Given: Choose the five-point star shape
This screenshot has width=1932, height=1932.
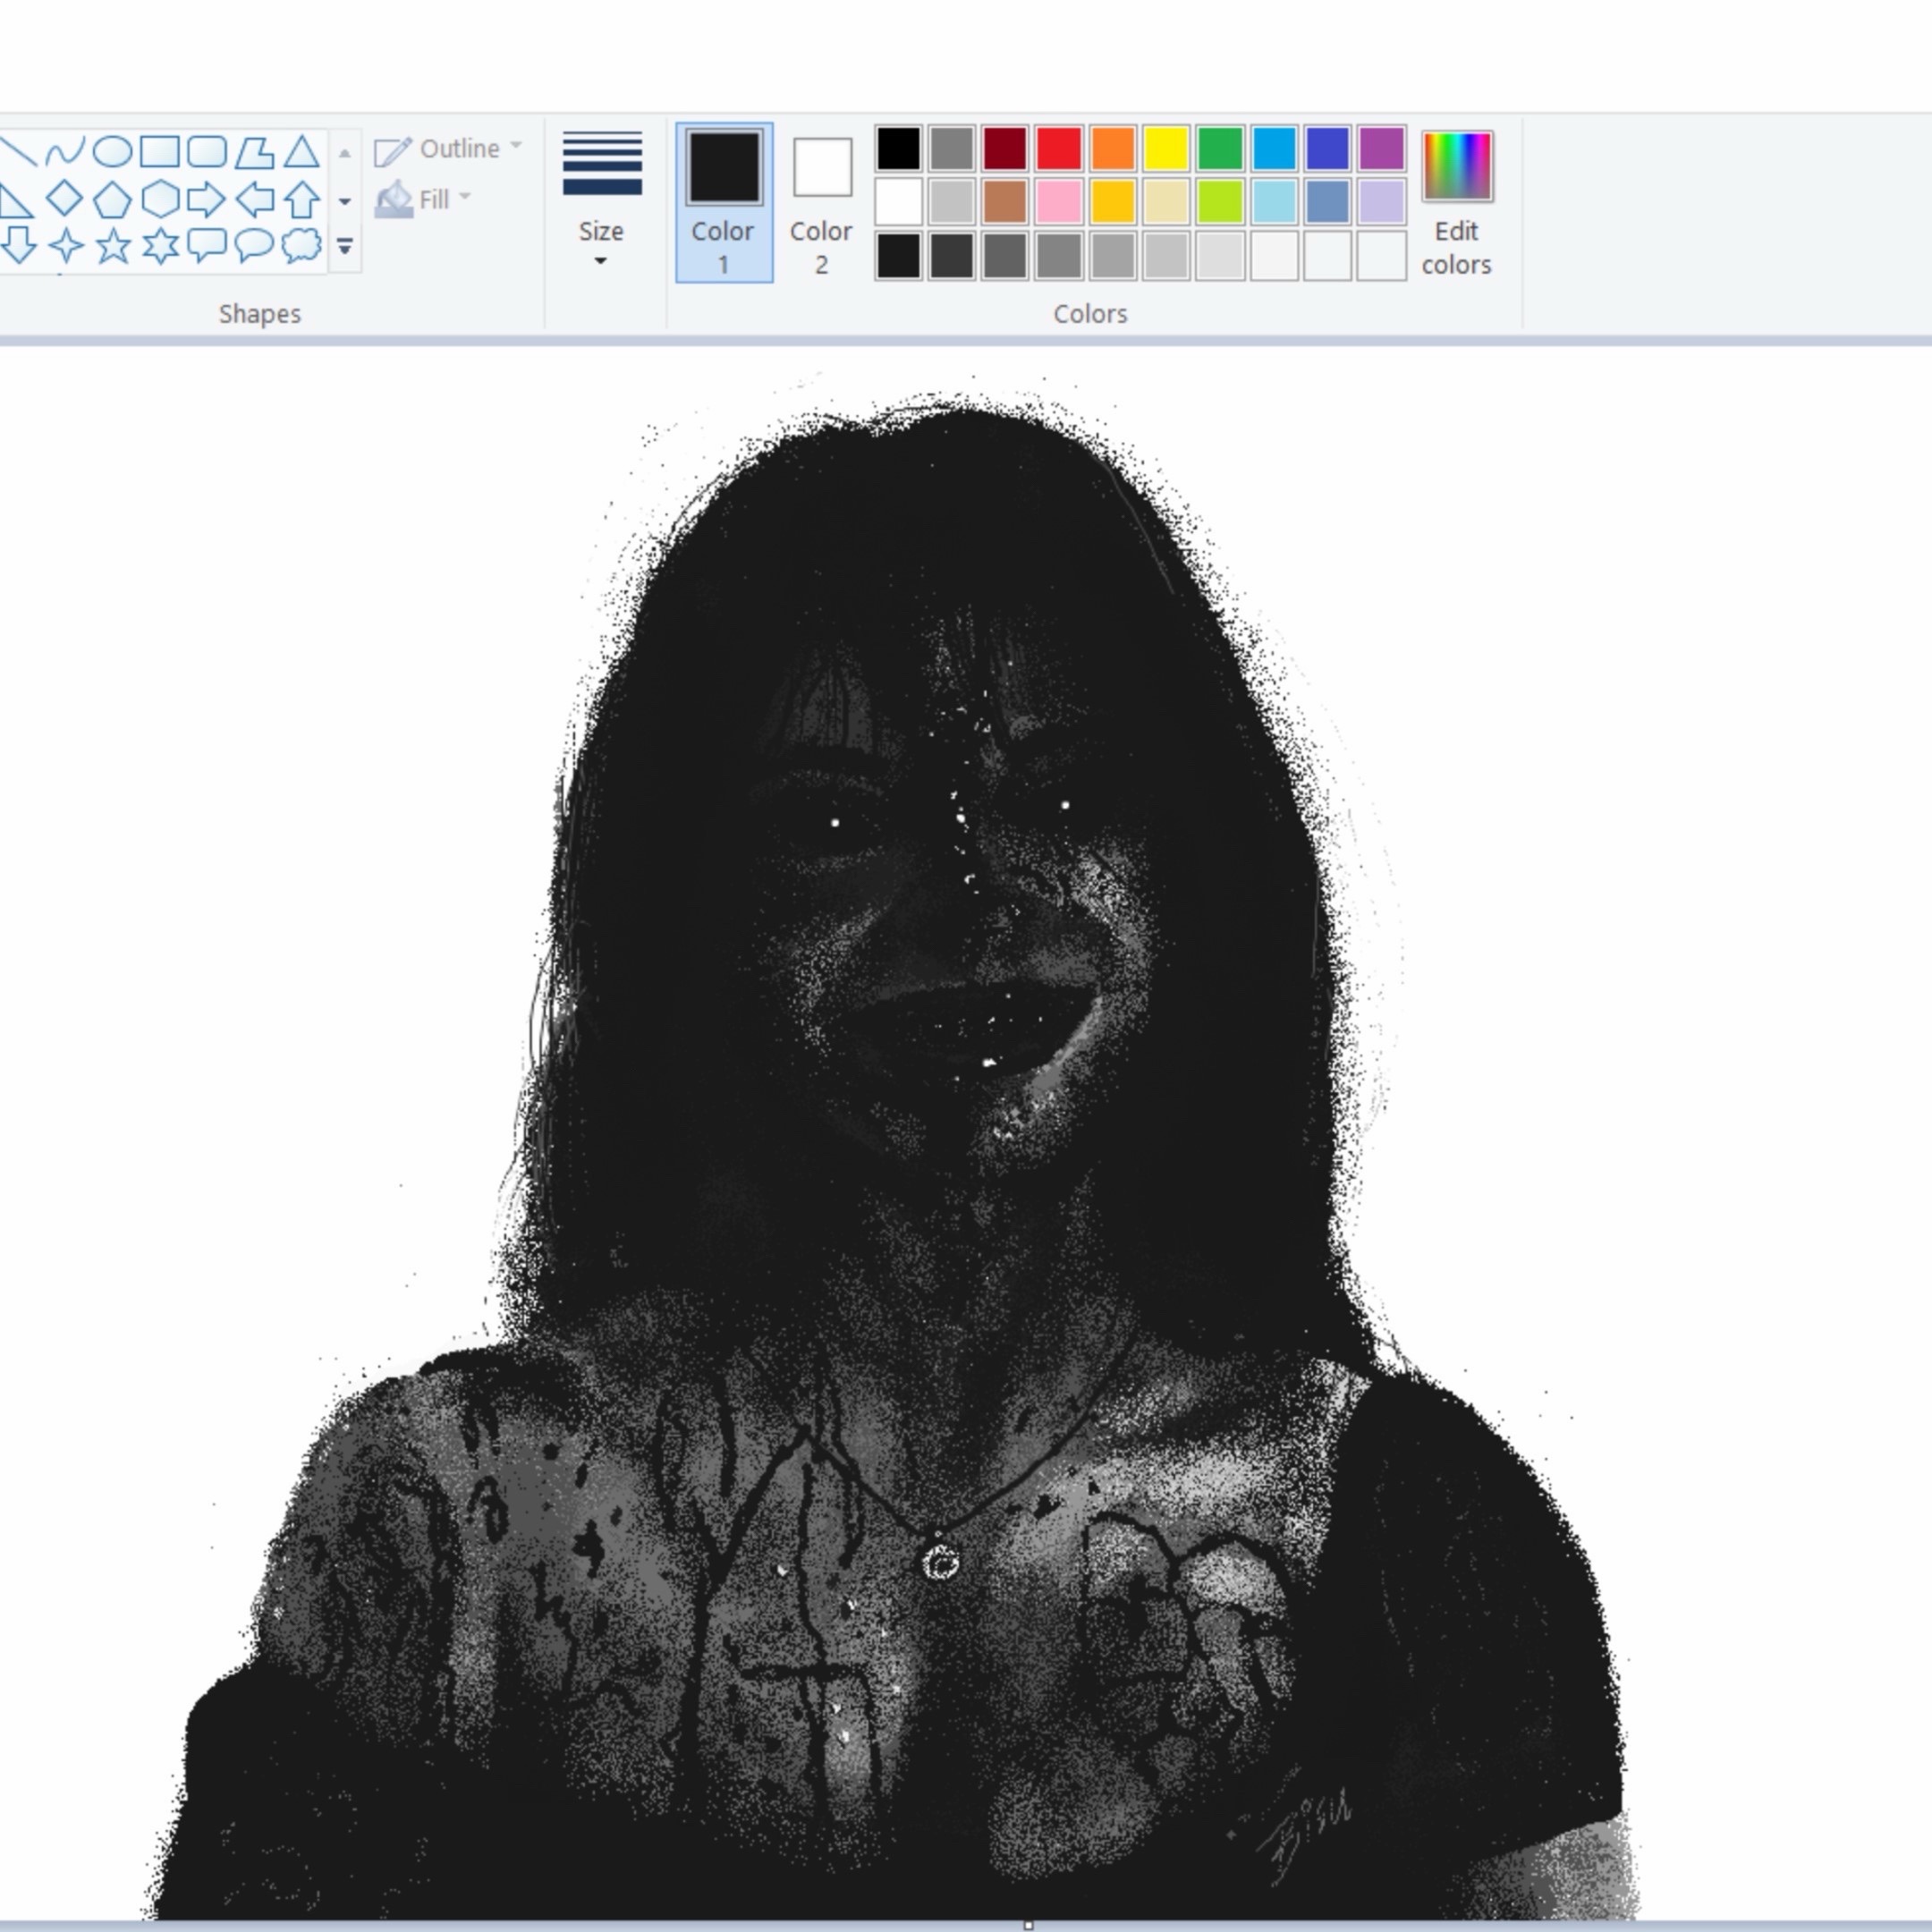Looking at the screenshot, I should (113, 245).
